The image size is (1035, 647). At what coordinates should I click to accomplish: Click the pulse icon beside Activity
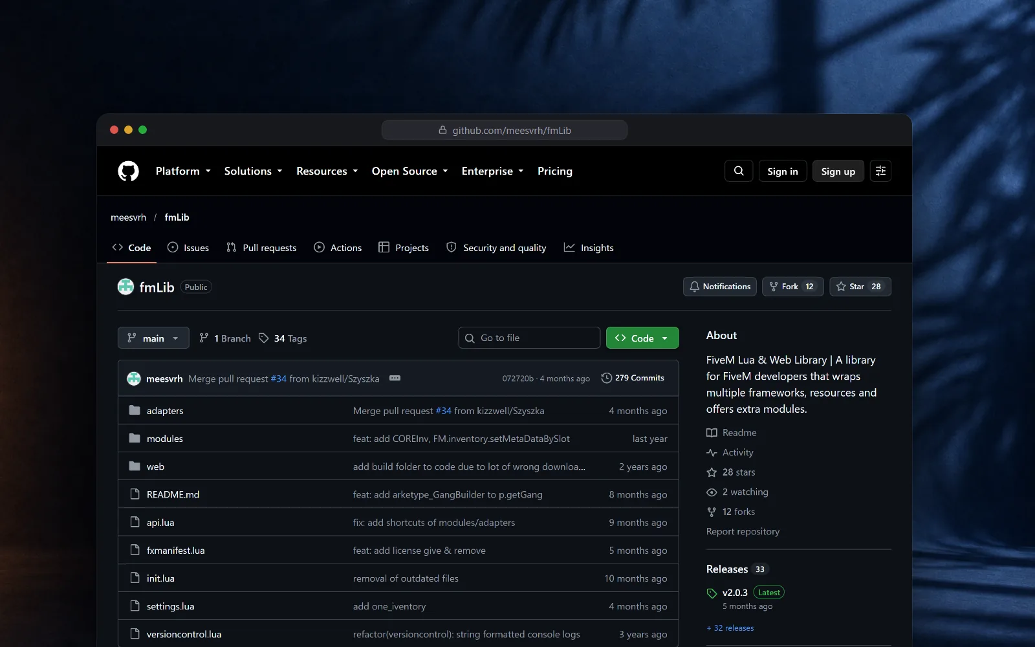(x=712, y=453)
